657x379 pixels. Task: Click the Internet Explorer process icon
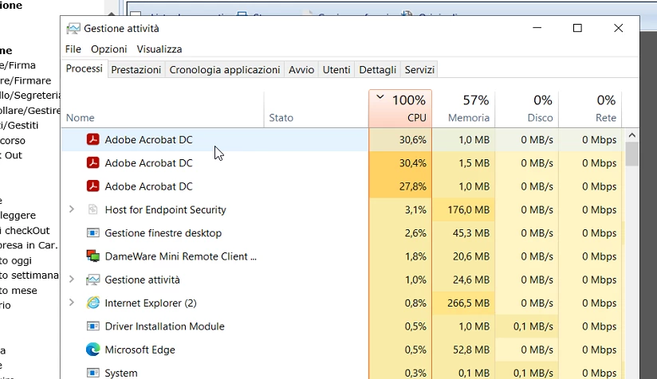[x=93, y=303]
